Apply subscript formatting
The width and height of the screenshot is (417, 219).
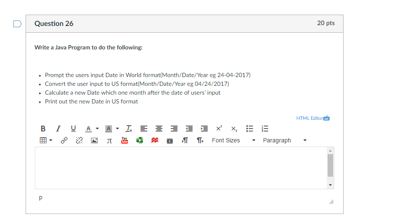234,129
